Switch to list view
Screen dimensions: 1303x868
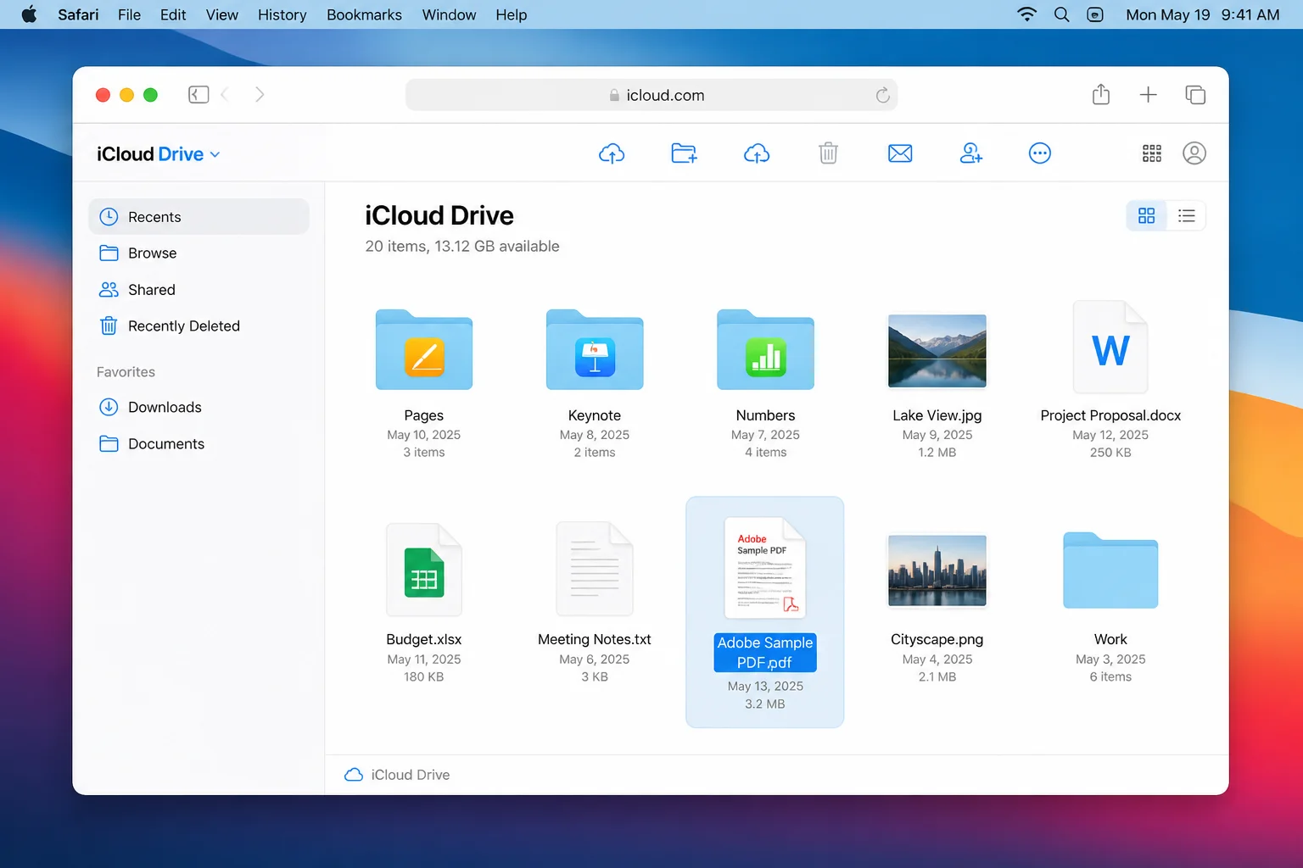pos(1186,216)
